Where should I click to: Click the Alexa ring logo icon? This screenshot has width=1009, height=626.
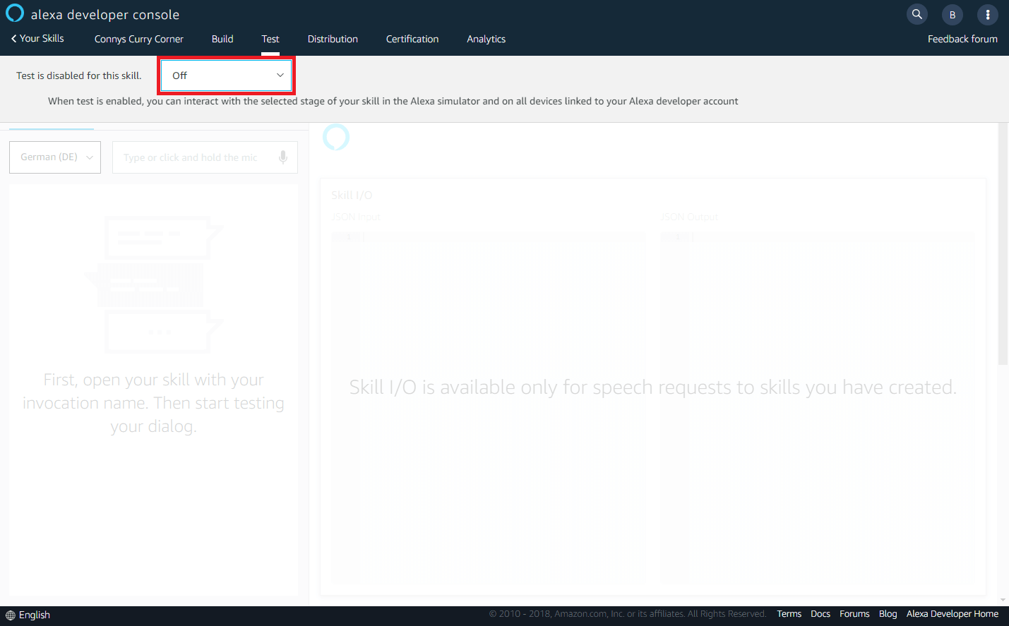(x=15, y=13)
